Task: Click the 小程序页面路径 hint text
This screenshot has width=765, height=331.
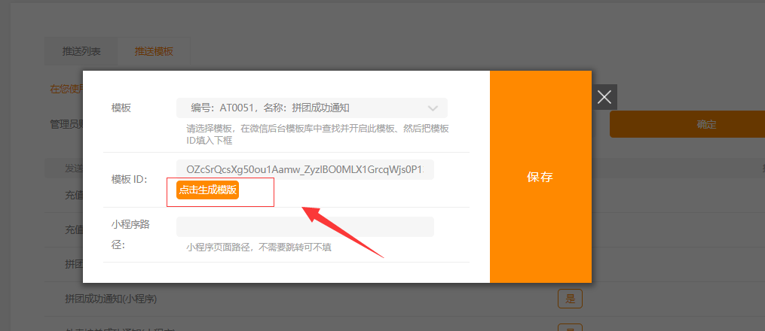Action: click(x=259, y=247)
